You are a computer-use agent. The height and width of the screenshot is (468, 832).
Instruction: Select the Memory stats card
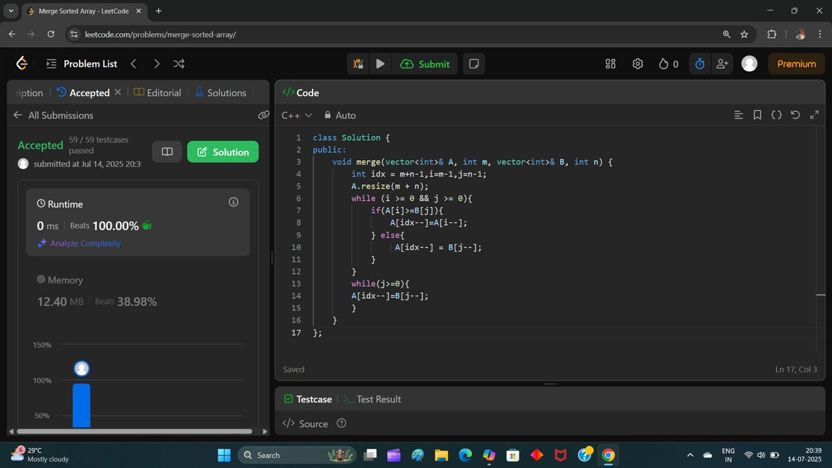tap(138, 291)
